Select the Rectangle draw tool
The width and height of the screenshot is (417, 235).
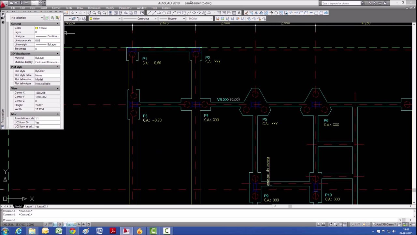tap(169, 13)
